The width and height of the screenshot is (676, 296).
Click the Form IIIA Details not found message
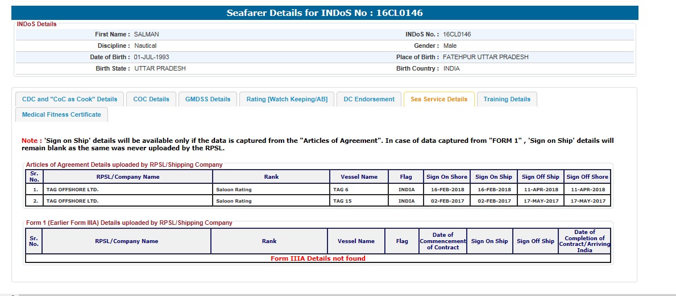[x=318, y=258]
